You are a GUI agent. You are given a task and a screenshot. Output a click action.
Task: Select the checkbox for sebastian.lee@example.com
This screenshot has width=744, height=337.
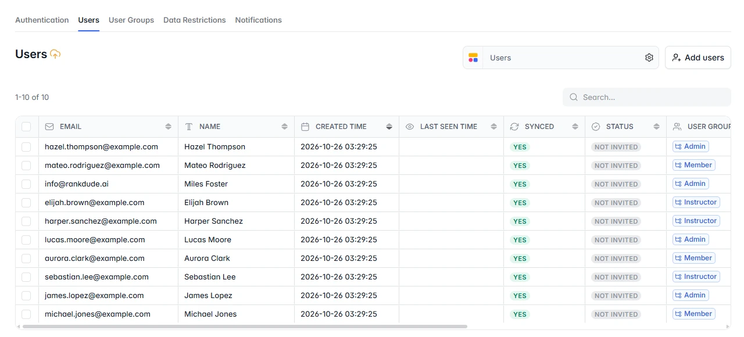pos(26,277)
